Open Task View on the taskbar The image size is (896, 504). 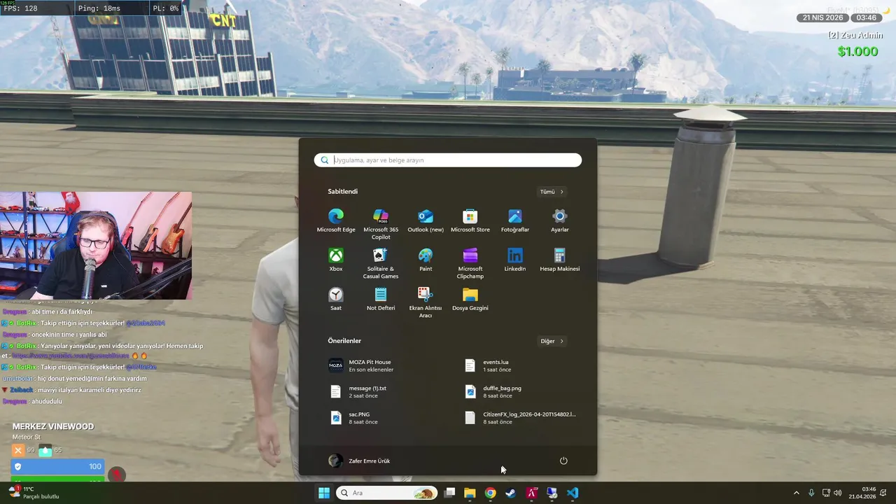[x=449, y=493]
